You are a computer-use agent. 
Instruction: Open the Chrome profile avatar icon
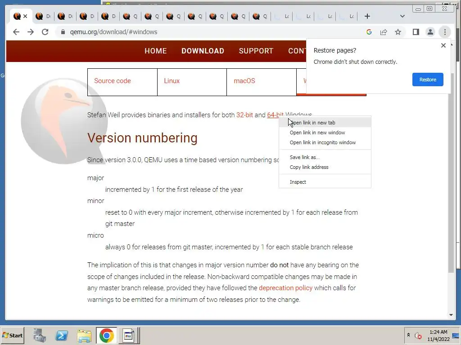430,32
